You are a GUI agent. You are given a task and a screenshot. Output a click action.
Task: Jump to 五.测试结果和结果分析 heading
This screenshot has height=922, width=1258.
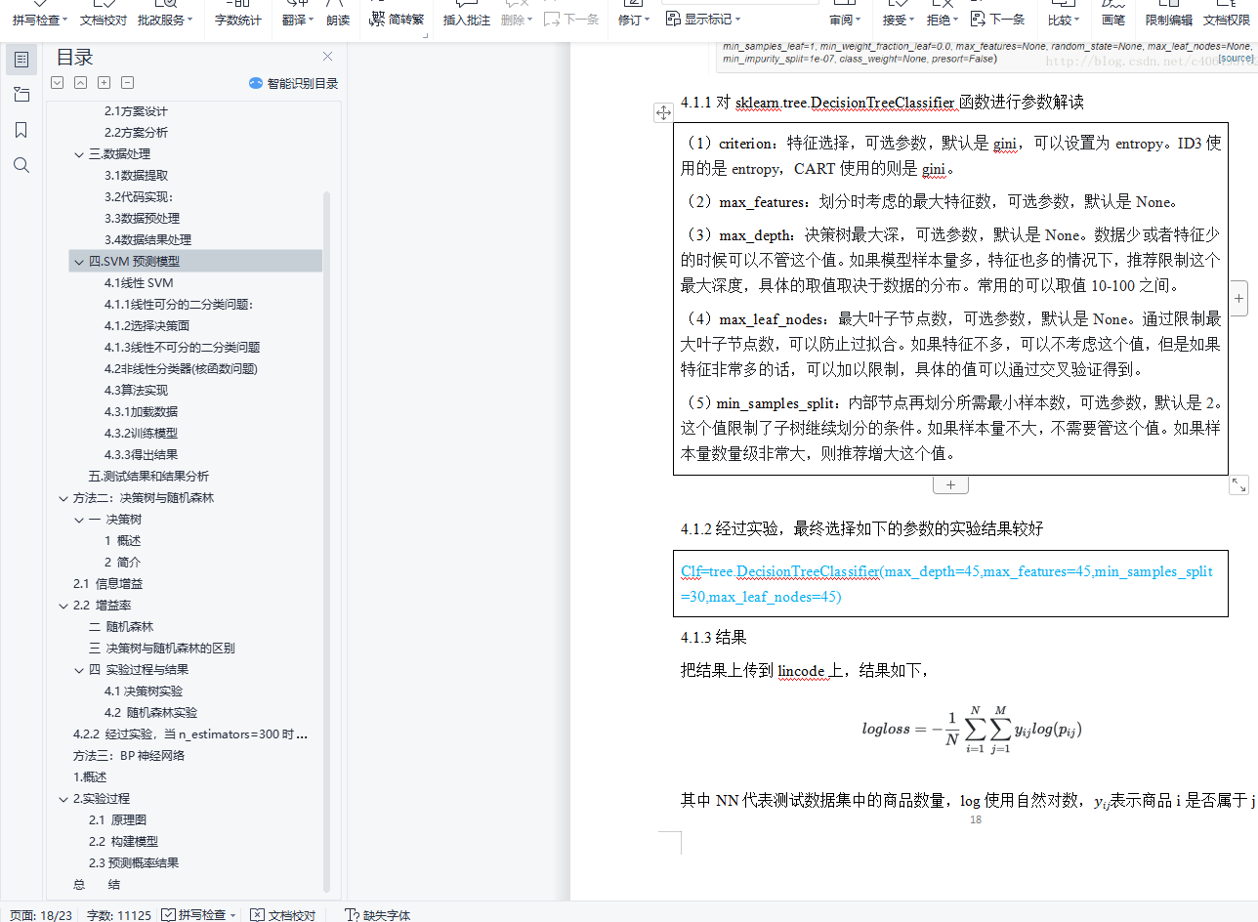point(149,477)
